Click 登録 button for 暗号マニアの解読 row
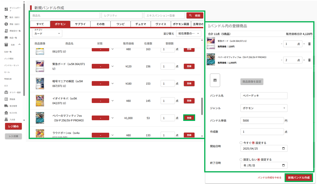The height and width of the screenshot is (184, 317). pyautogui.click(x=189, y=84)
